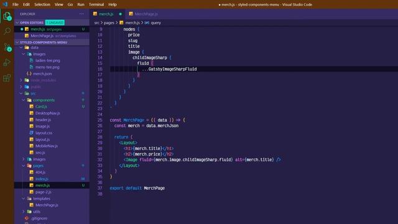Open the Edit menu
The image size is (398, 224).
[x=26, y=4]
